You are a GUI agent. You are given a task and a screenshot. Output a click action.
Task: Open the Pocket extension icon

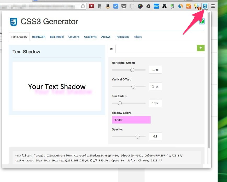pos(124,6)
